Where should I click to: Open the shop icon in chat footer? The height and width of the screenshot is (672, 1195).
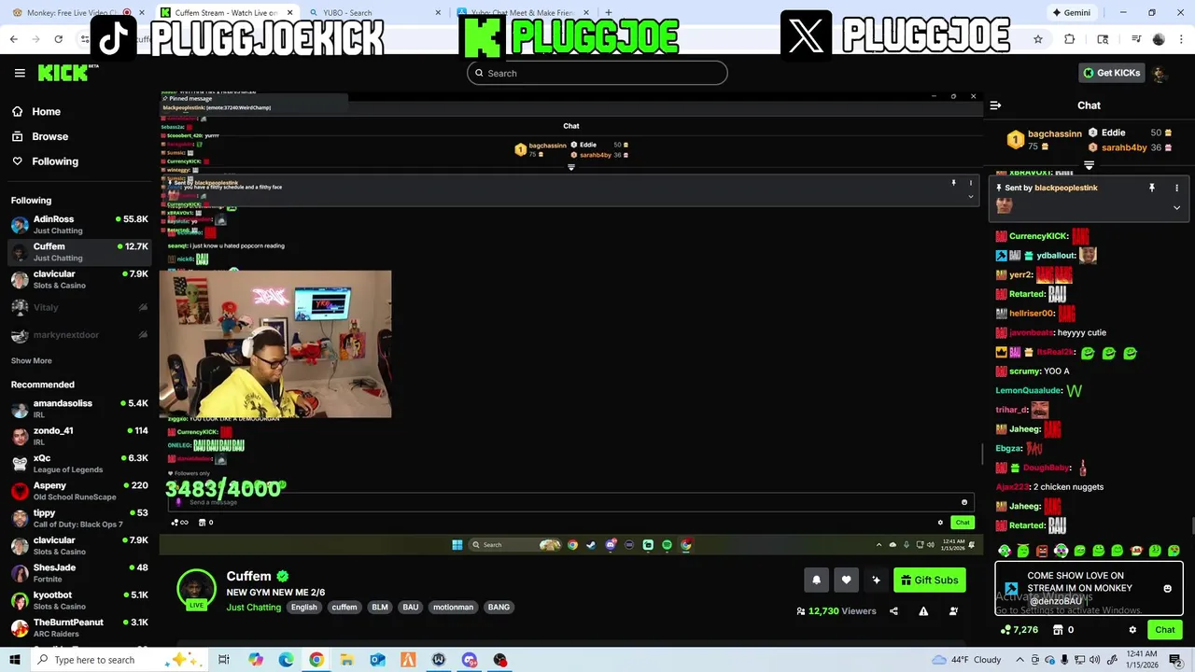click(x=1058, y=630)
